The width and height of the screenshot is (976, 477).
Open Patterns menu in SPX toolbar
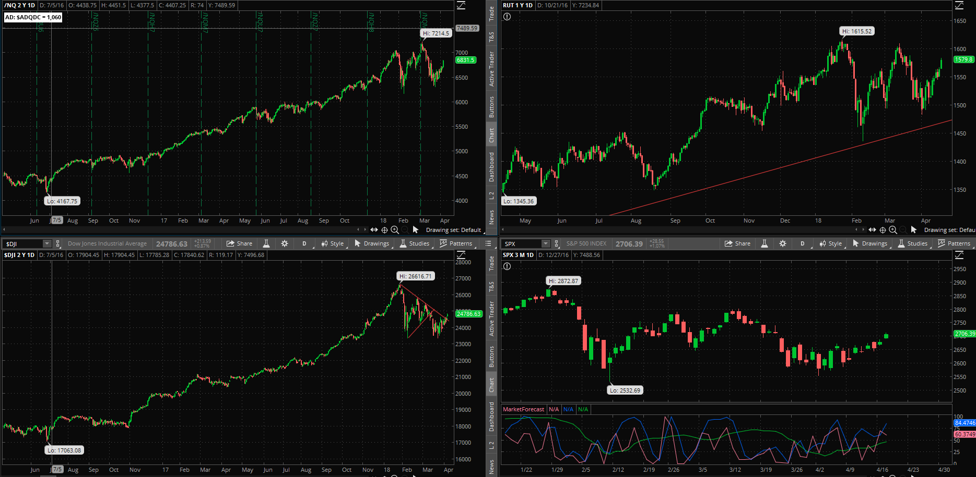[954, 243]
